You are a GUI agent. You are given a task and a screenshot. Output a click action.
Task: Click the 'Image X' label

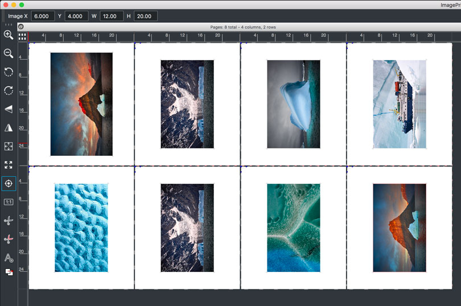click(x=18, y=16)
